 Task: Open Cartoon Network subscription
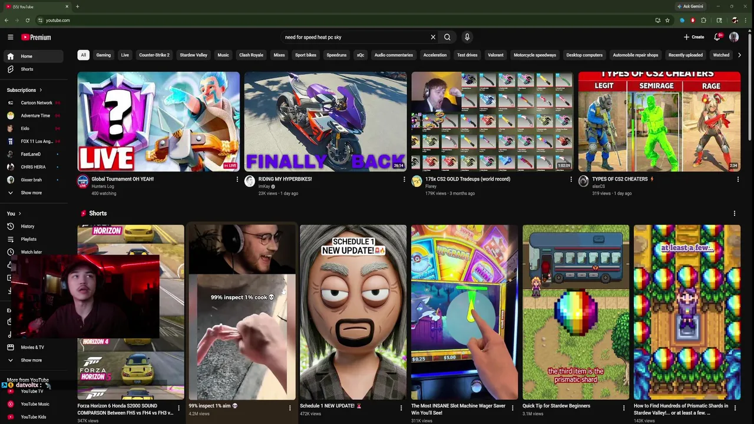tap(33, 103)
